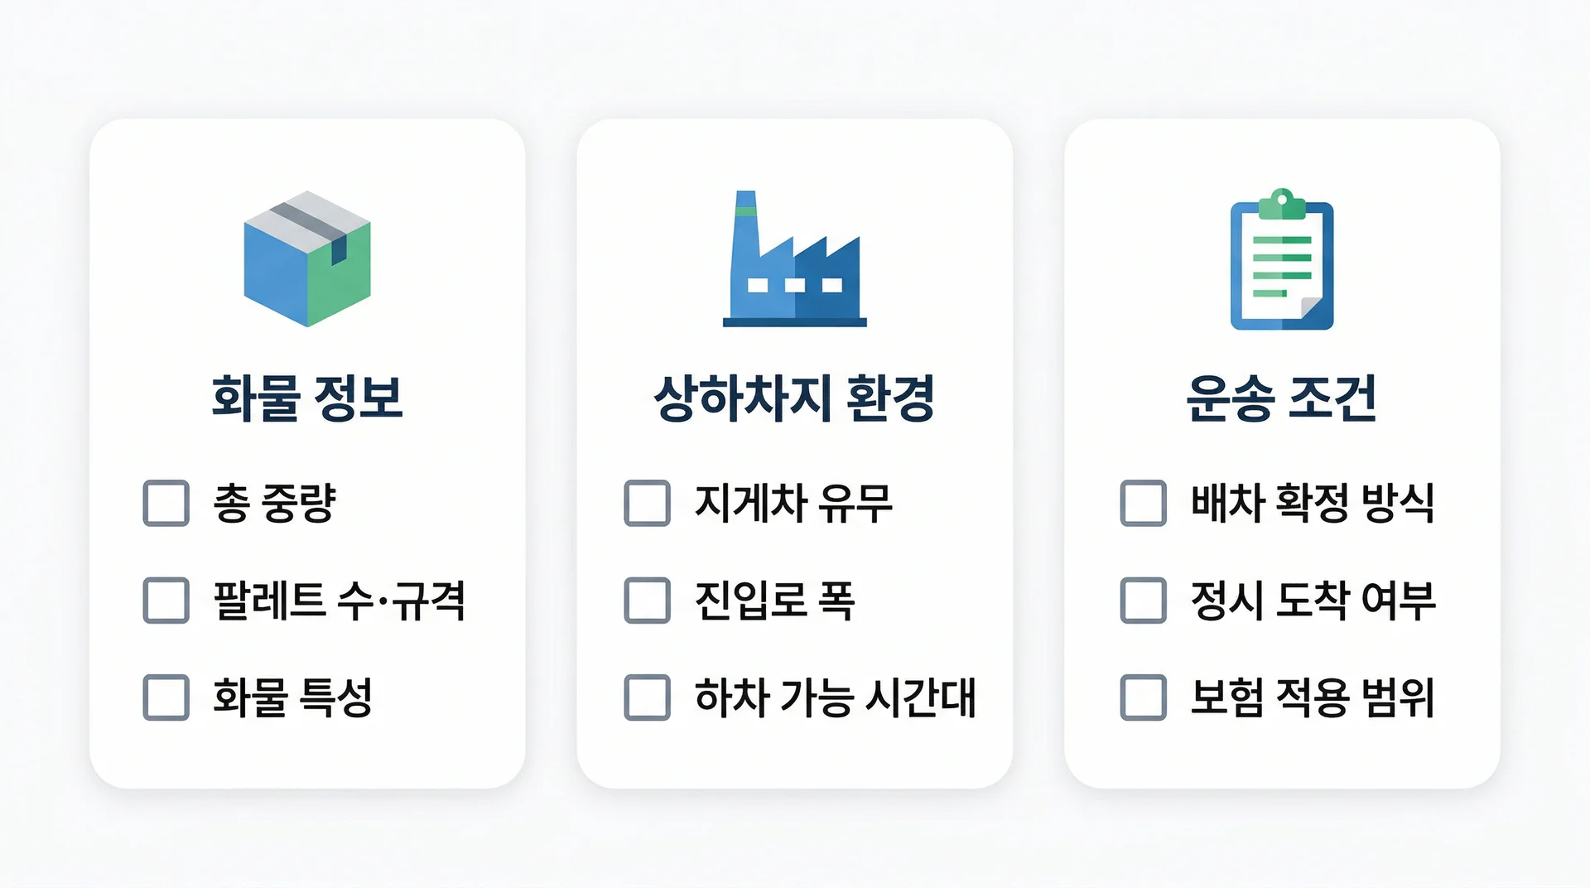Check the 지게차 유무 checkbox
1590x888 pixels.
pyautogui.click(x=647, y=503)
